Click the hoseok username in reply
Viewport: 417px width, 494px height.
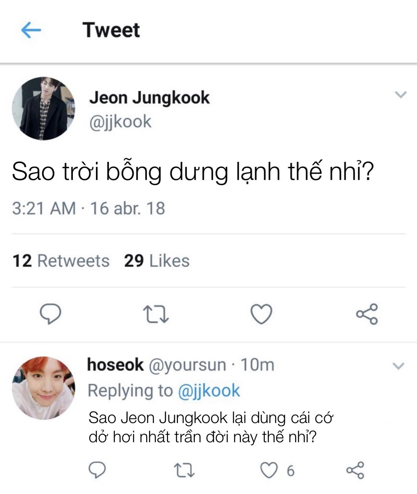[115, 365]
